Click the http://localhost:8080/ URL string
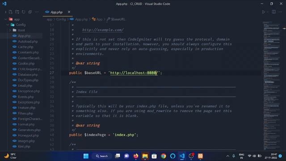The image size is (286, 161). pos(134,72)
